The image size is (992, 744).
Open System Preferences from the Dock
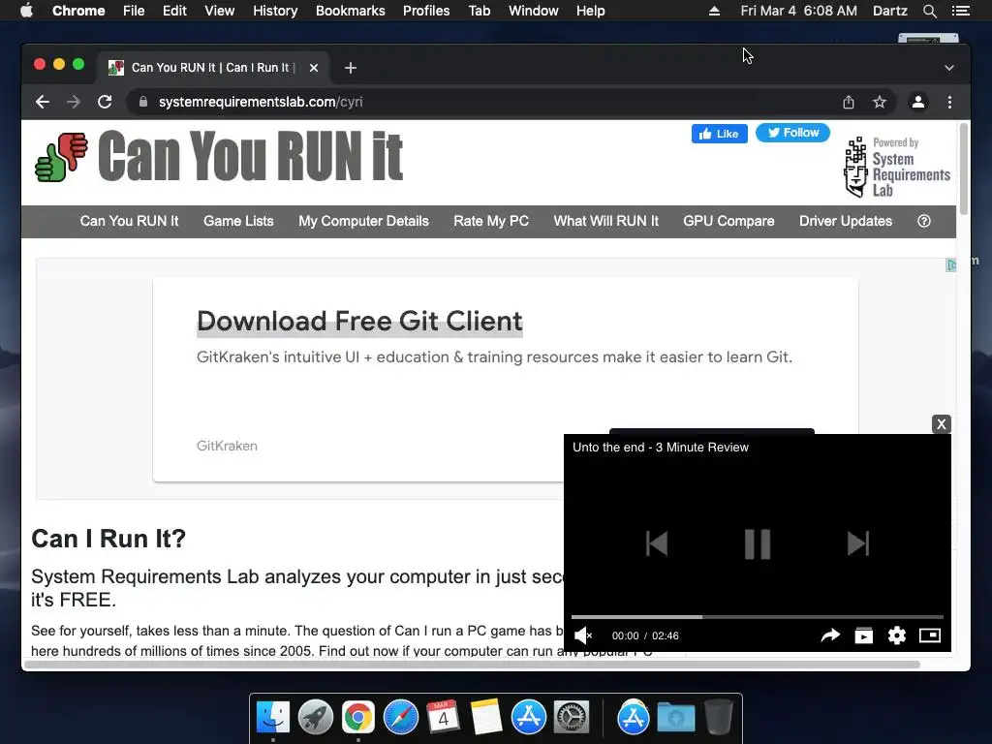(572, 718)
